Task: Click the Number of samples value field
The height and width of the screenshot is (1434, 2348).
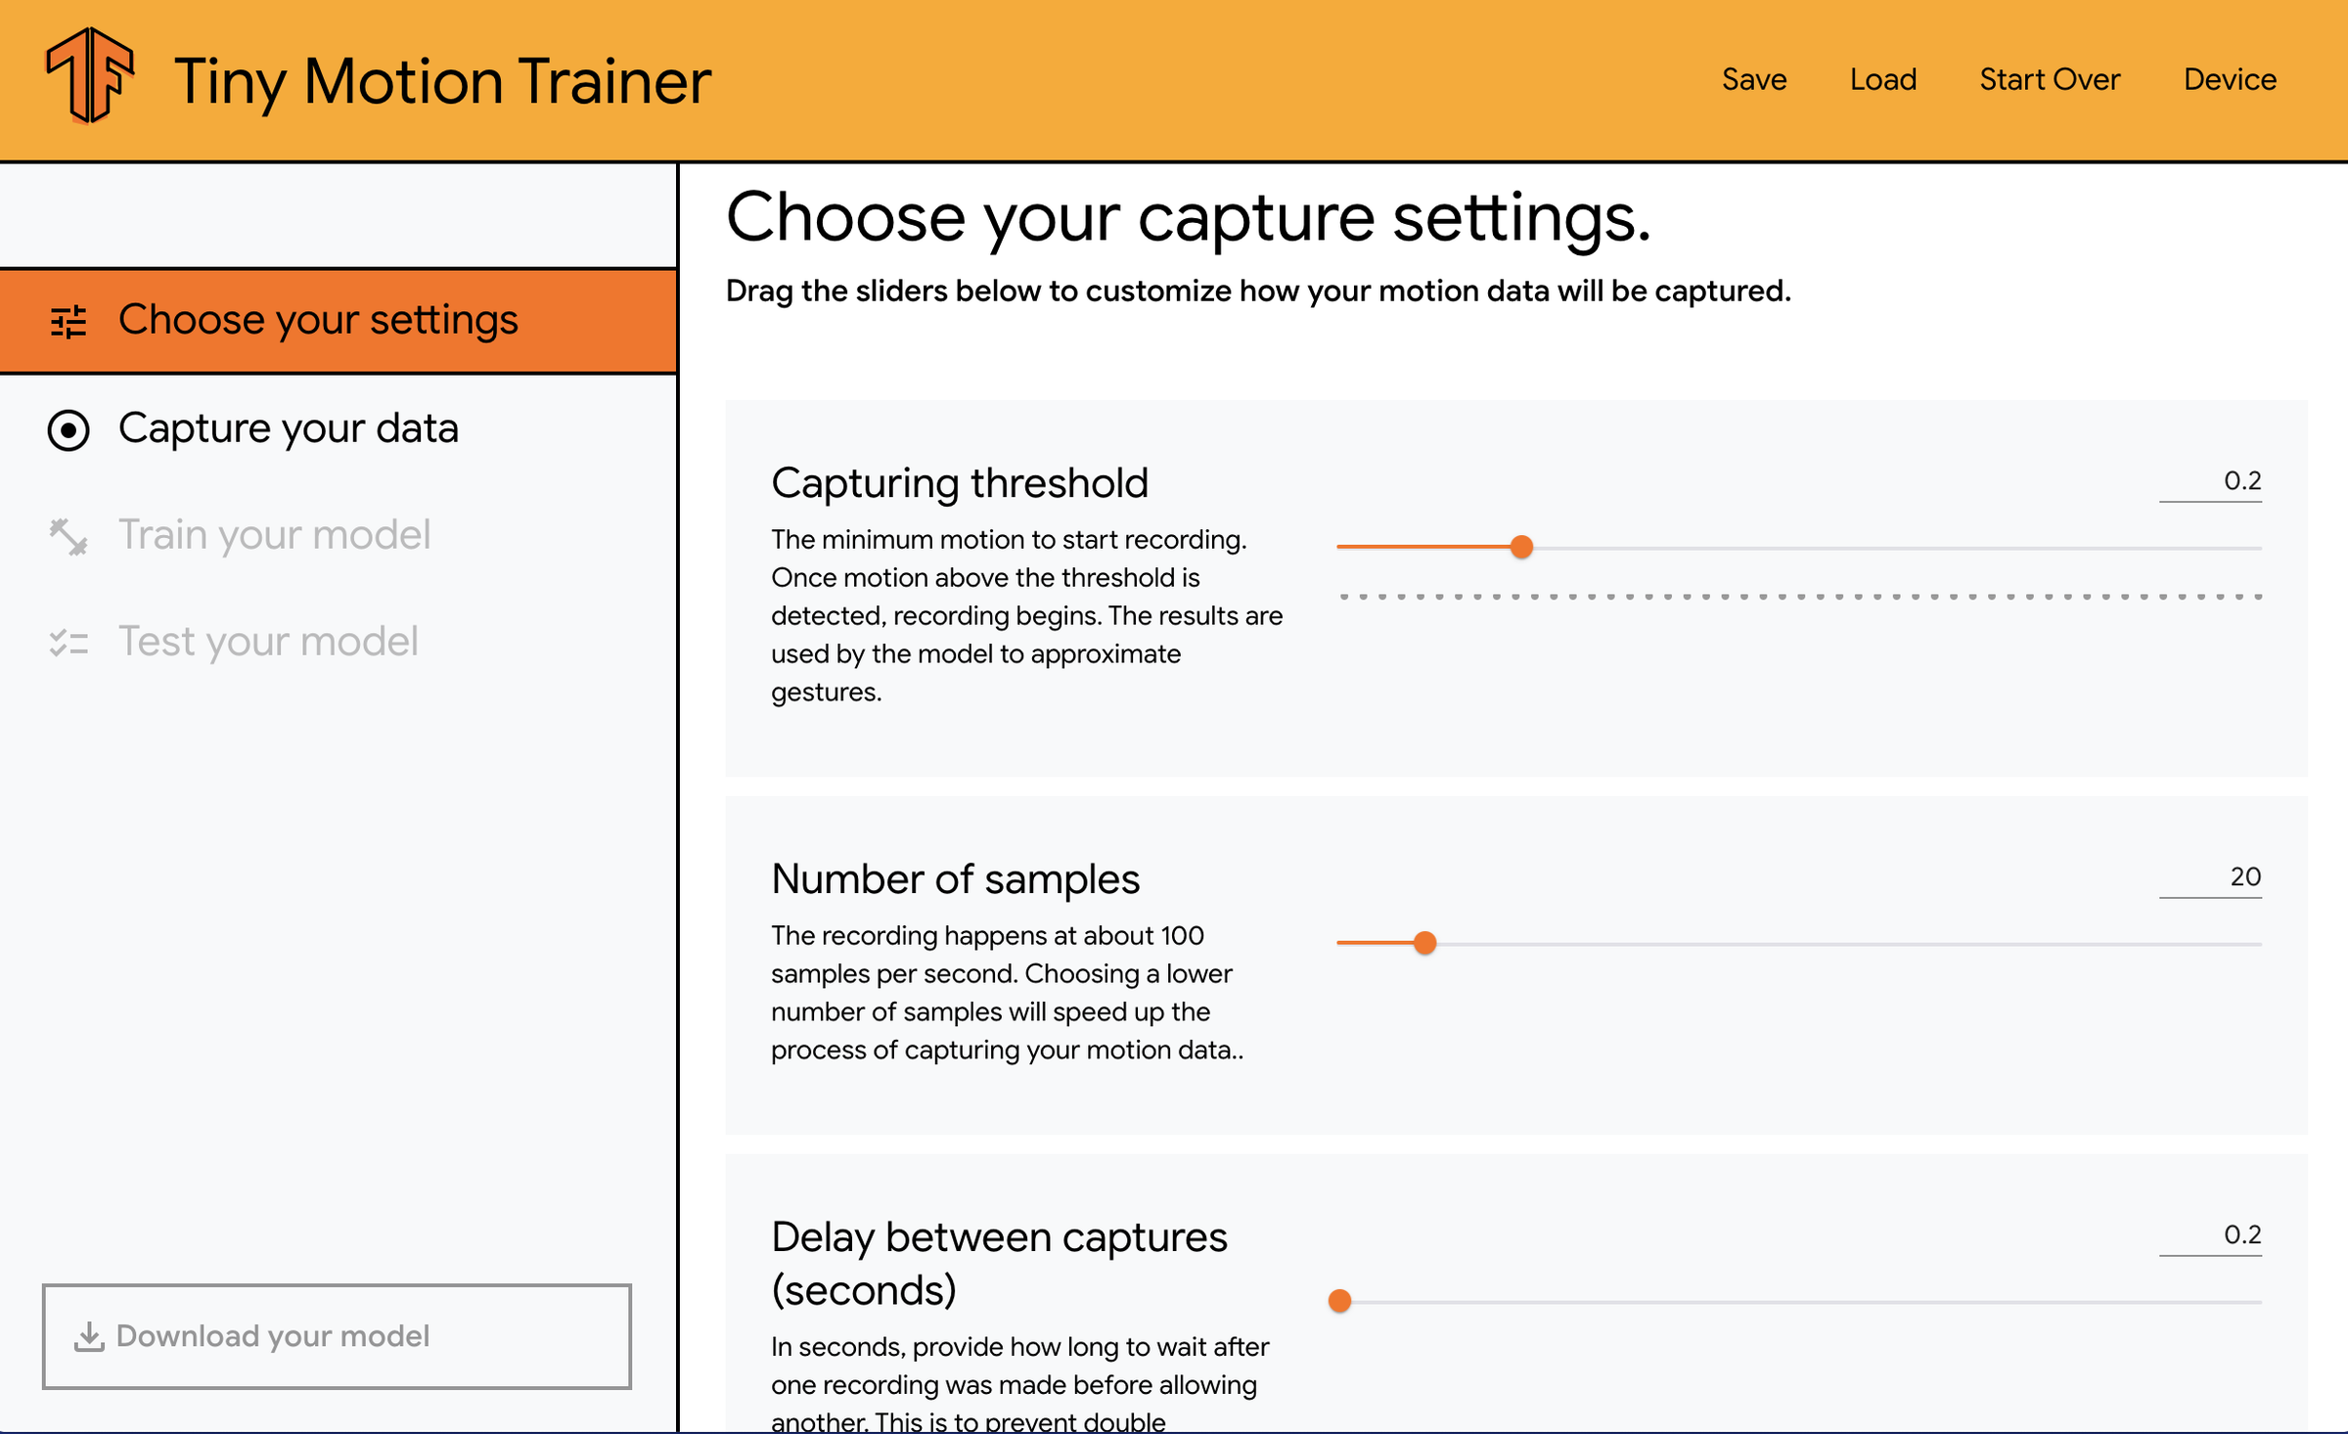Action: pyautogui.click(x=2211, y=877)
